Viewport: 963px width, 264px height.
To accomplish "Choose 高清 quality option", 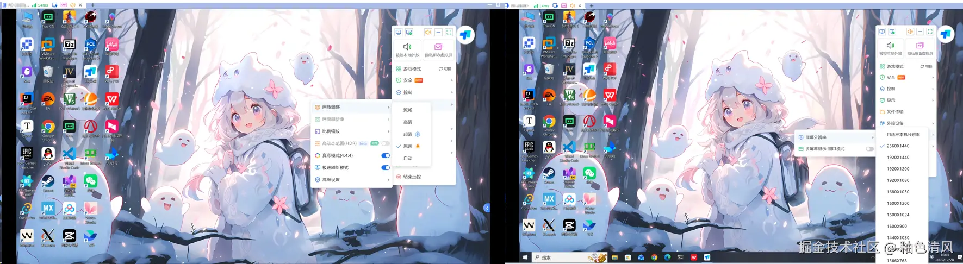I will coord(412,122).
